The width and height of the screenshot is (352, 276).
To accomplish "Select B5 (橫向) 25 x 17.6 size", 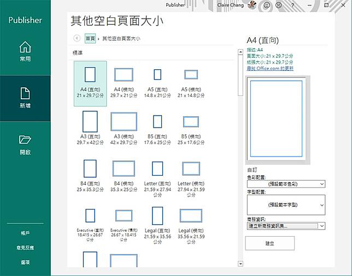I will point(191,130).
